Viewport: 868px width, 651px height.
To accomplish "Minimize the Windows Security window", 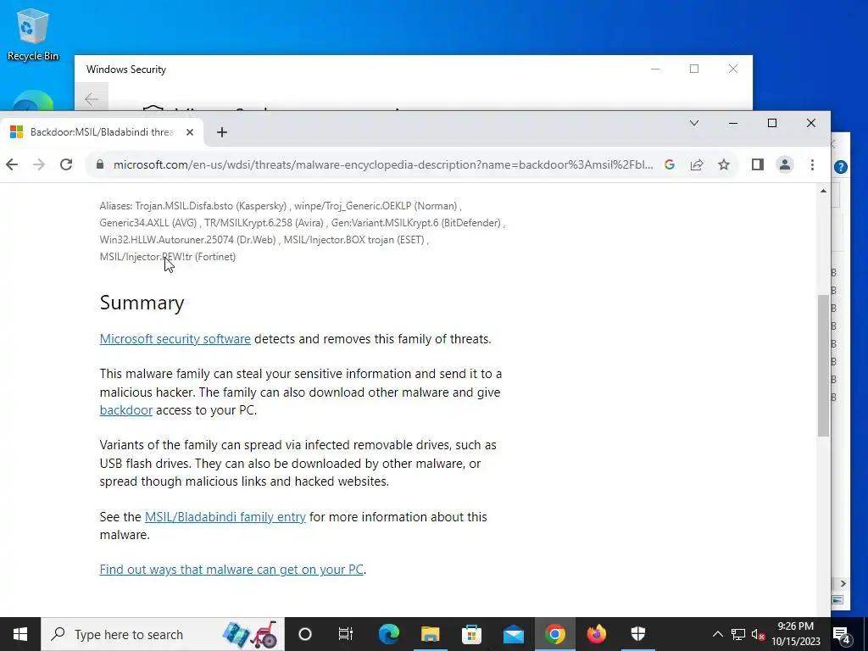I will coord(655,69).
